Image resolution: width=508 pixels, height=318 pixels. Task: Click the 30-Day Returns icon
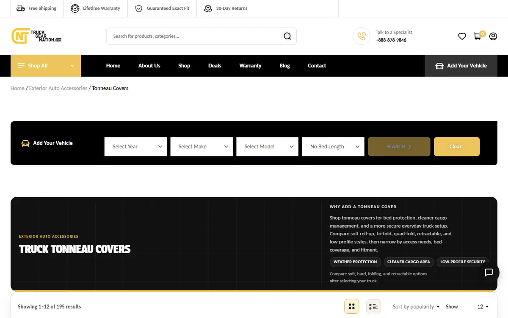click(x=208, y=8)
